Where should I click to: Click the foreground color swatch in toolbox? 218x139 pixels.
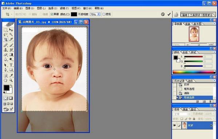click(7, 88)
